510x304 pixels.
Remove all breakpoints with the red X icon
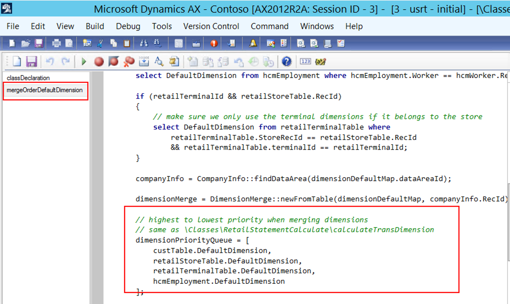(x=129, y=61)
